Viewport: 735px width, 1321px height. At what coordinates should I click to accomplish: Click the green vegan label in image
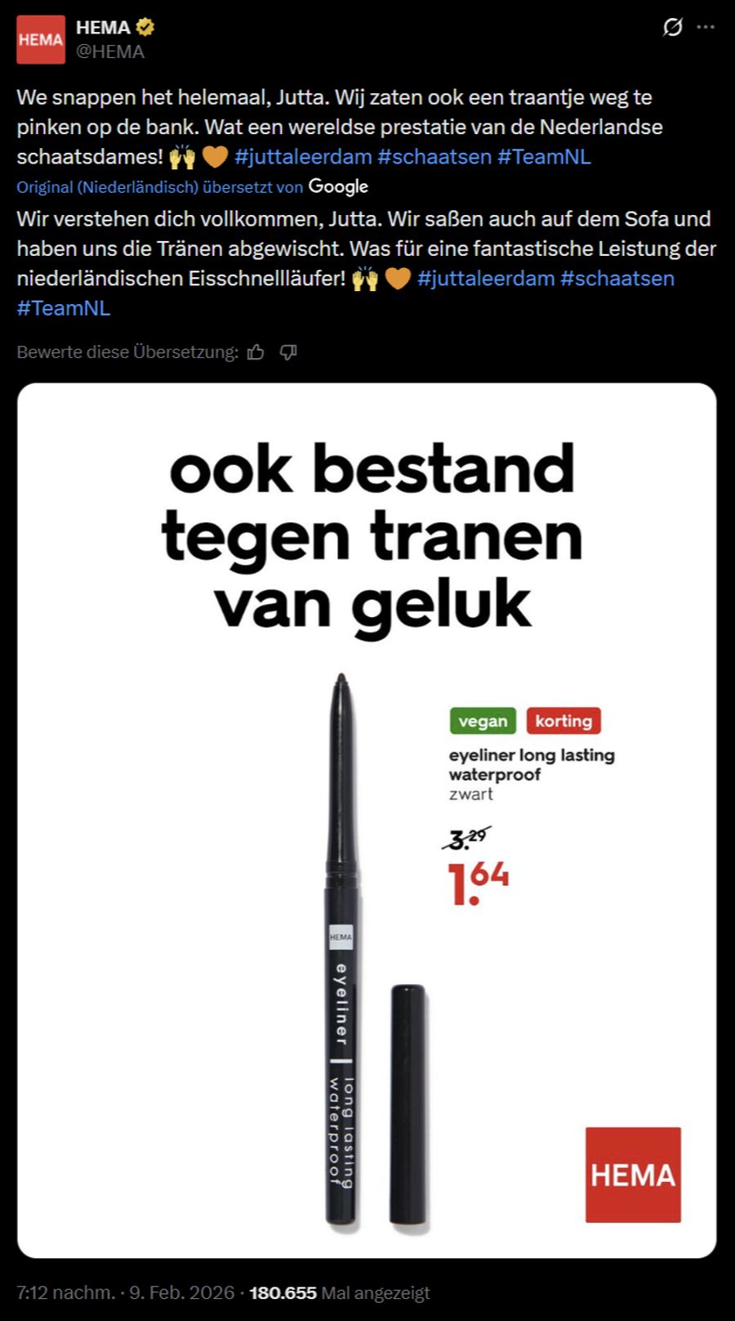483,721
